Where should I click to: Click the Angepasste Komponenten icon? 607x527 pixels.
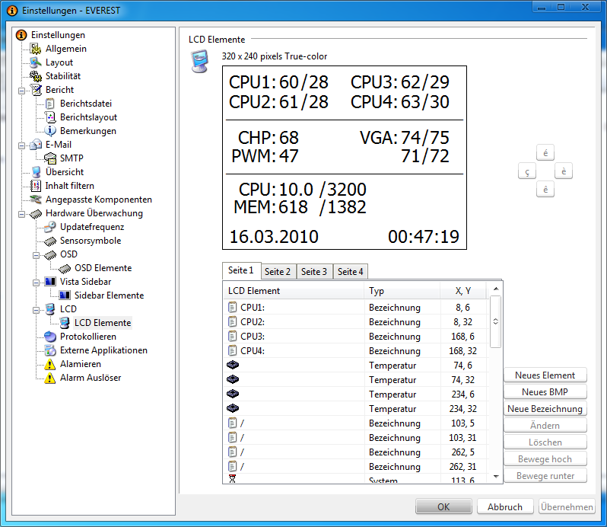pyautogui.click(x=36, y=200)
